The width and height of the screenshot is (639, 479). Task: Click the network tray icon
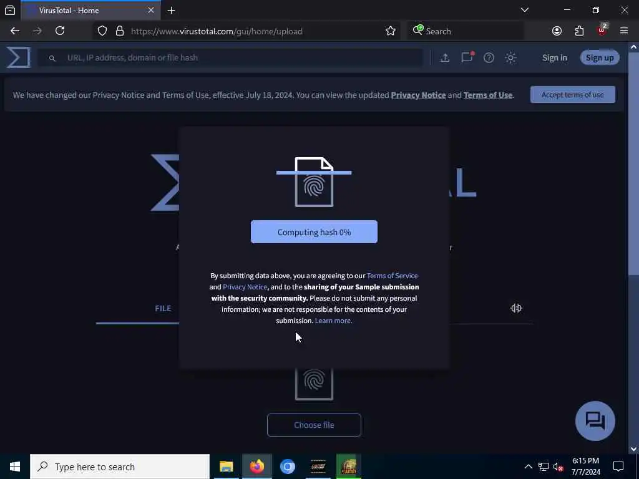544,467
